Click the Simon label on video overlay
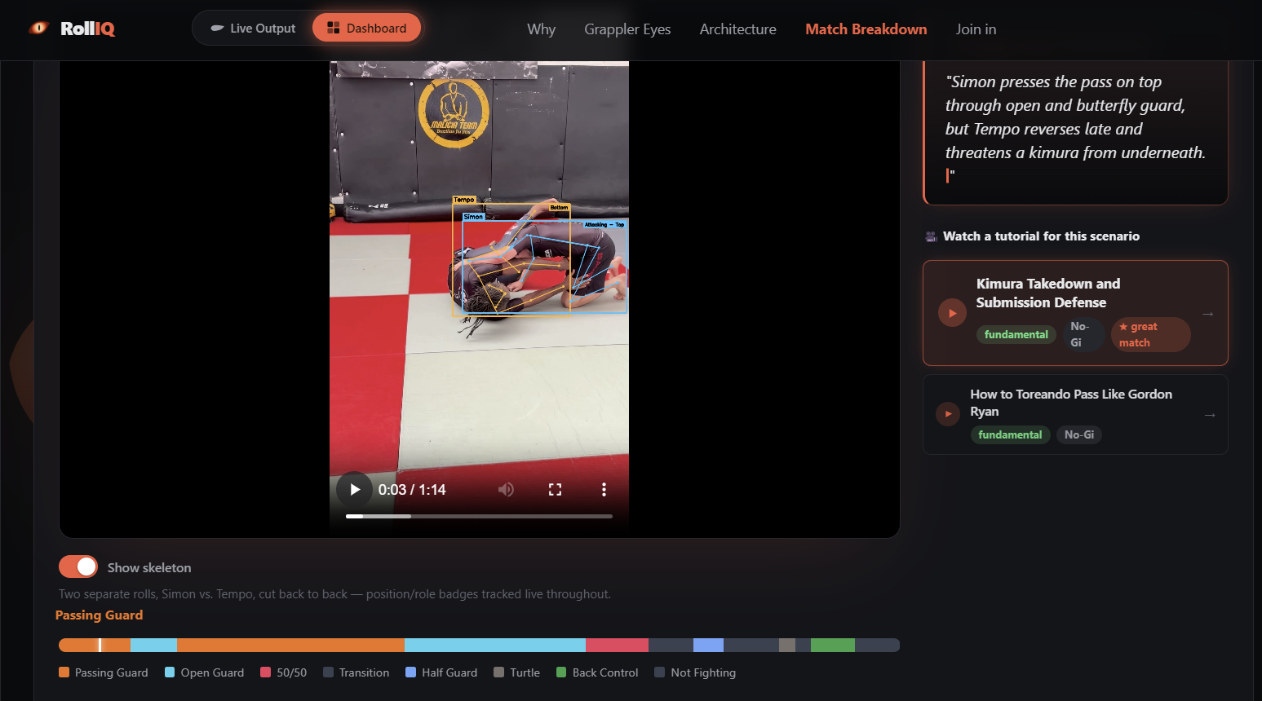This screenshot has width=1262, height=701. coord(473,217)
